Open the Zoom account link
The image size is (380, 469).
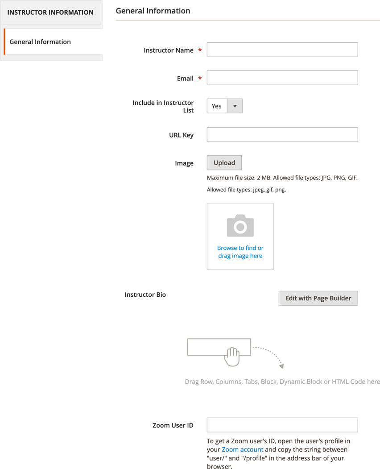pyautogui.click(x=242, y=449)
